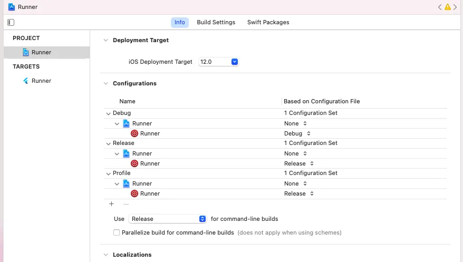Select the Runner project in sidebar
Viewport: 463px width, 262px height.
pyautogui.click(x=41, y=52)
